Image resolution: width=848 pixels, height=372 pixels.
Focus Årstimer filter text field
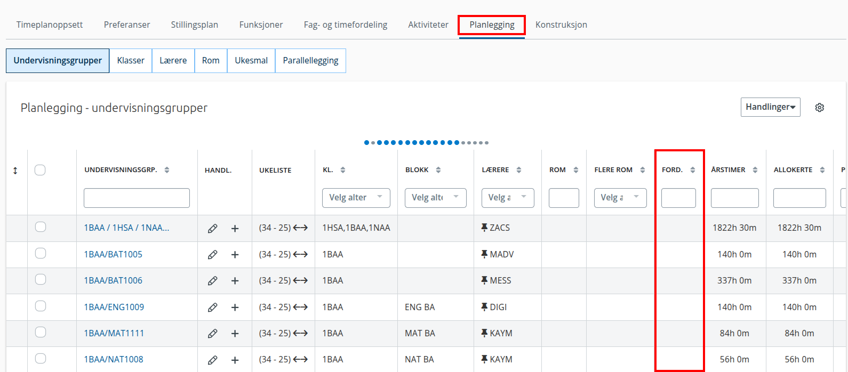pos(735,198)
